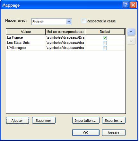This screenshot has height=141, width=139.
Task: Close the Mappage dialog
Action: pyautogui.click(x=133, y=5)
